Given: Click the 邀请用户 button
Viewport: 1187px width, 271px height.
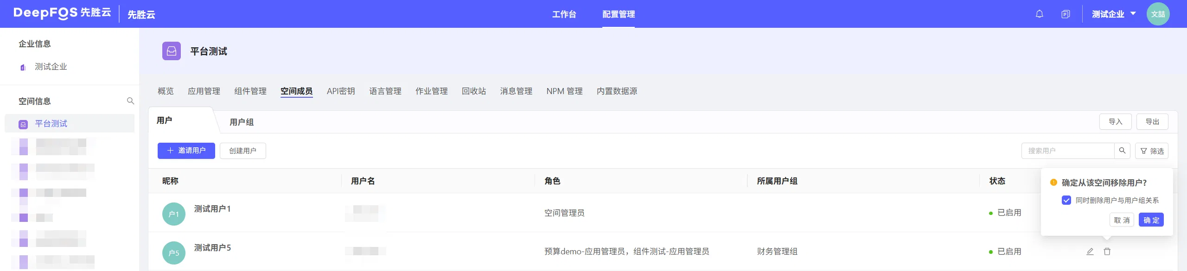Looking at the screenshot, I should click(x=186, y=151).
